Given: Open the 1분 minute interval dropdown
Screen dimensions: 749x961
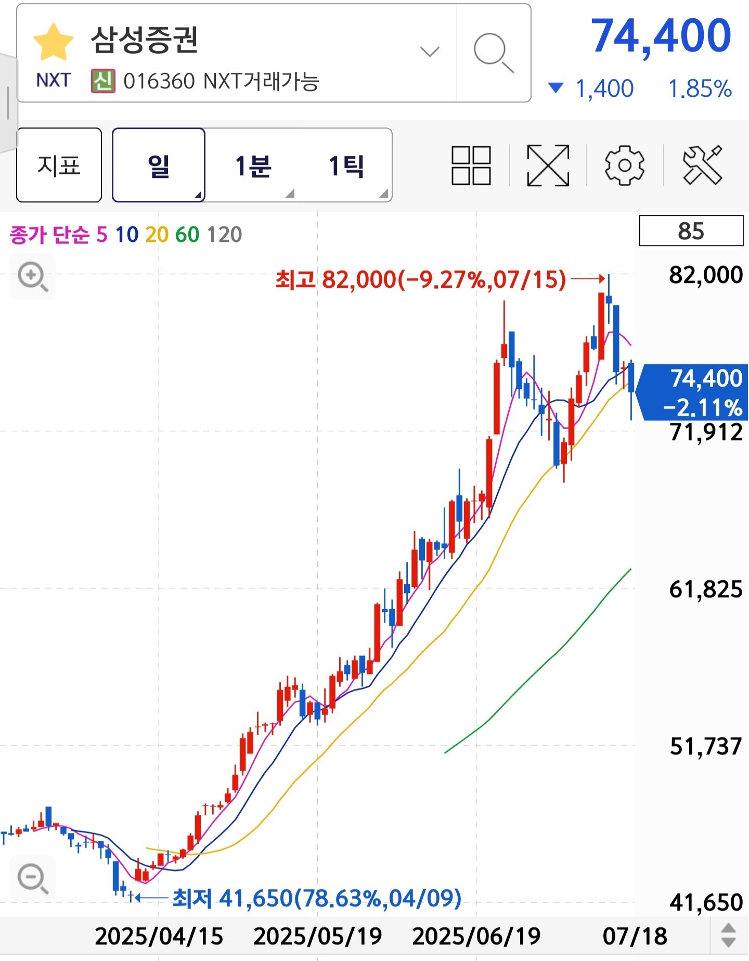Looking at the screenshot, I should point(253,166).
